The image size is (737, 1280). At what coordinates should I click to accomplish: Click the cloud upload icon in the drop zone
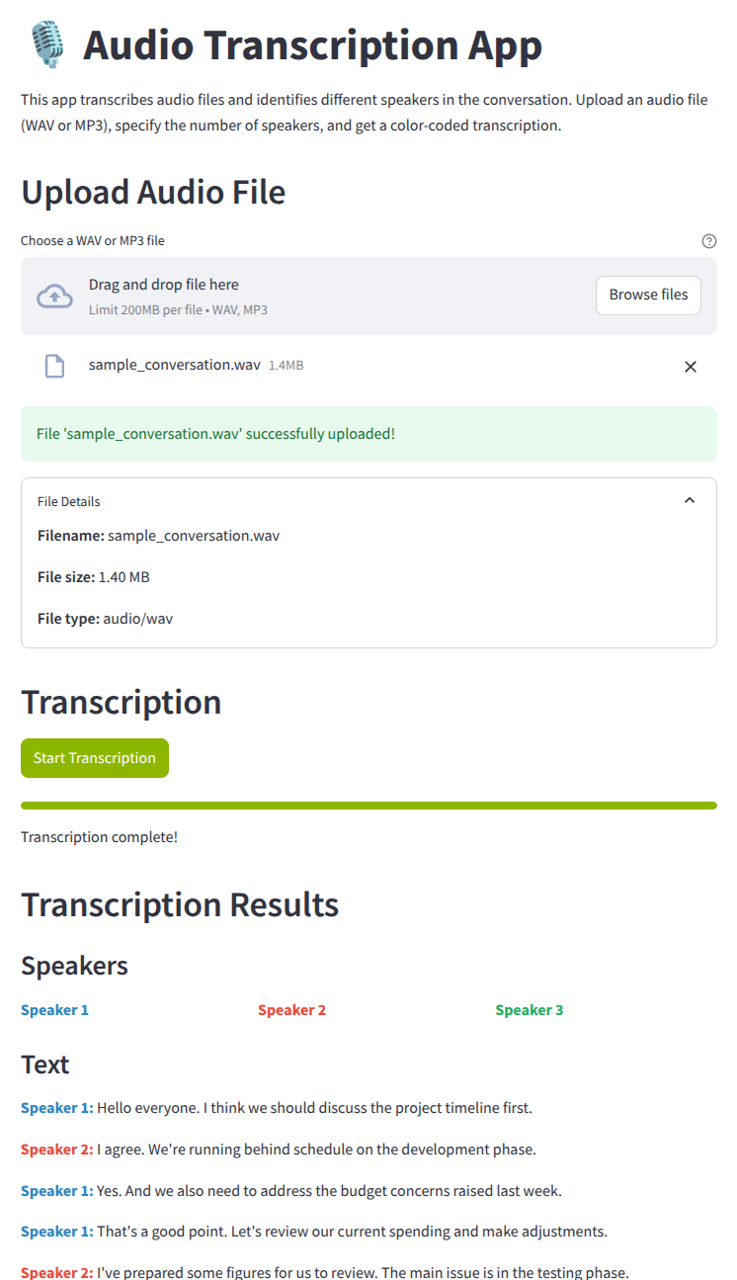click(54, 295)
